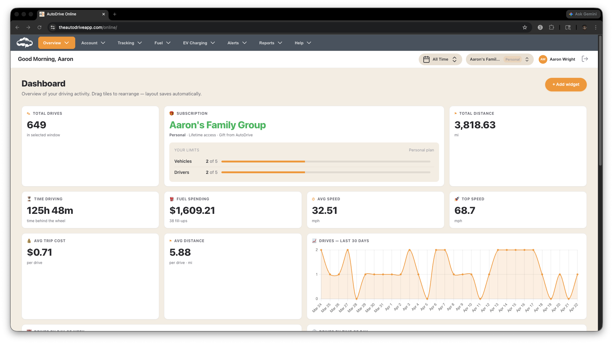This screenshot has width=613, height=344.
Task: Click the Vehicles limit progress bar
Action: coord(327,161)
